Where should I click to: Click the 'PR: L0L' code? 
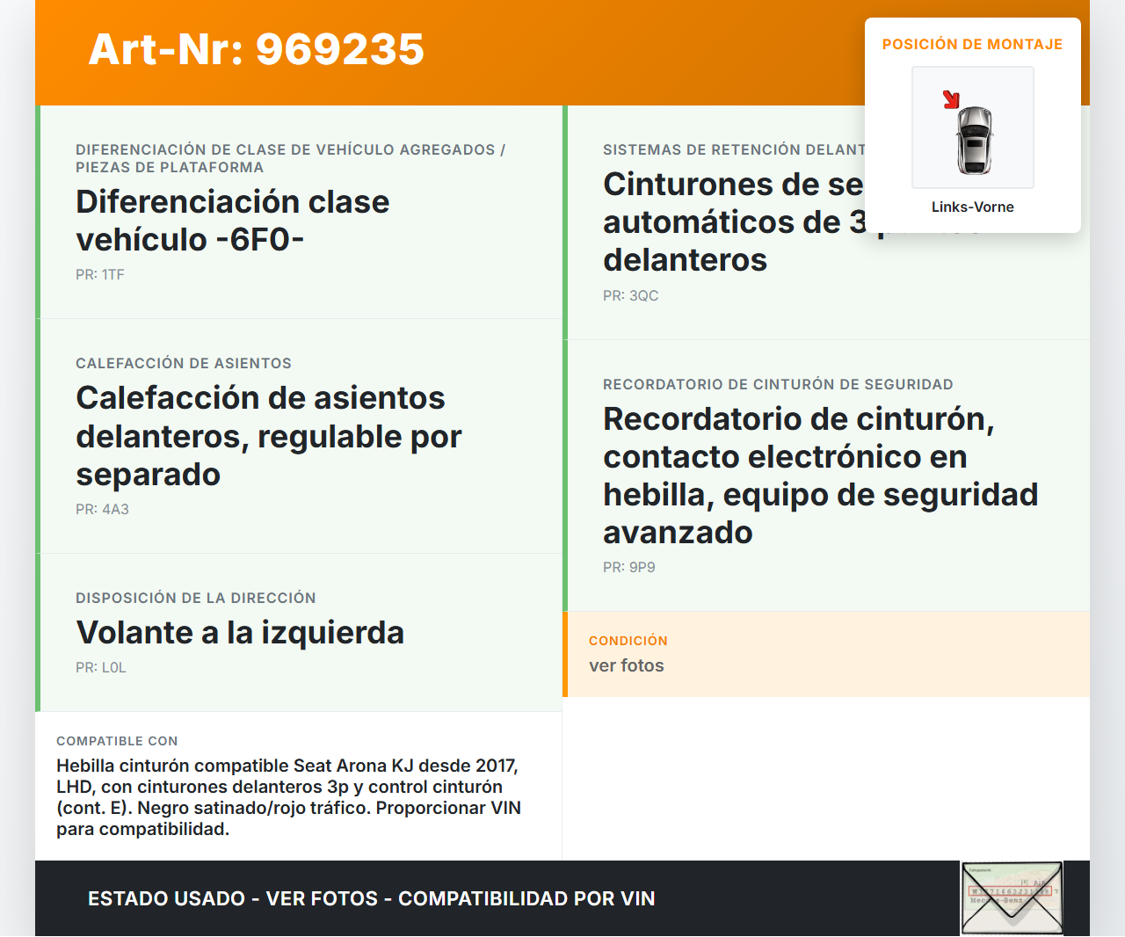pos(101,667)
